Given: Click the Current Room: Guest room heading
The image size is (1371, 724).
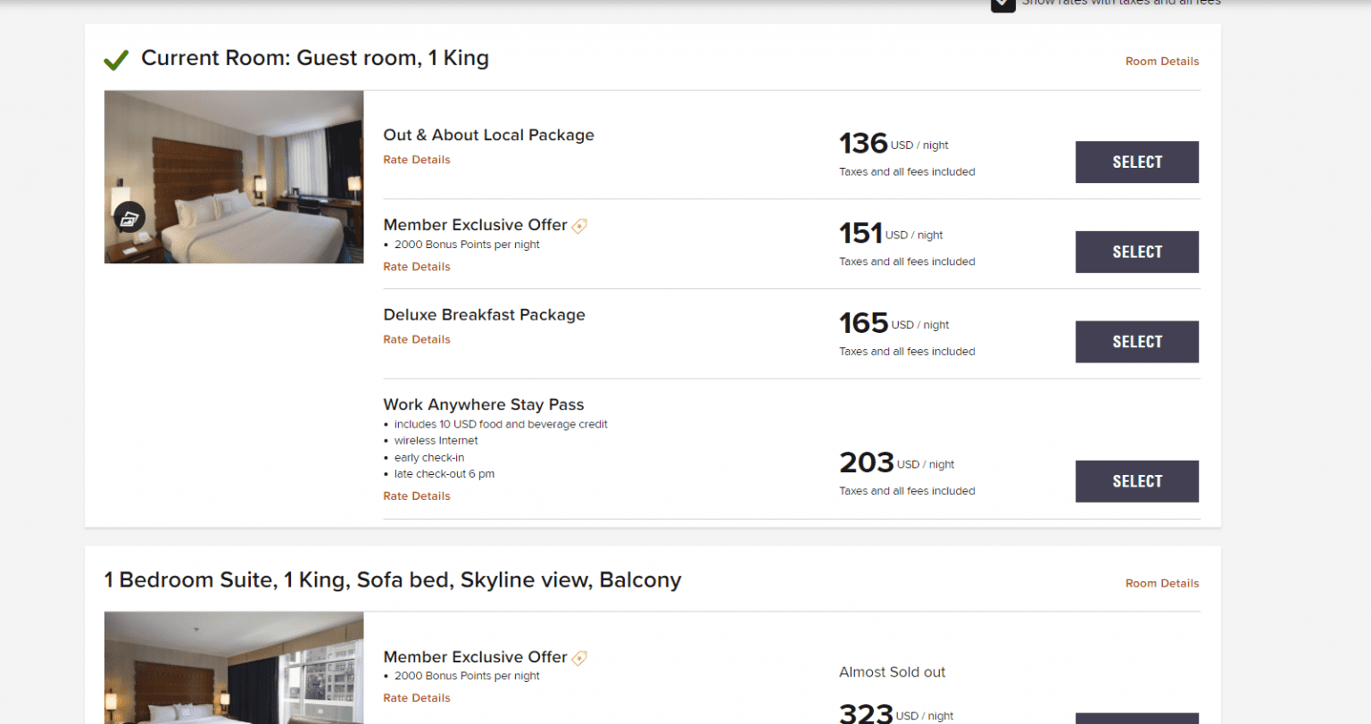Looking at the screenshot, I should pos(315,57).
